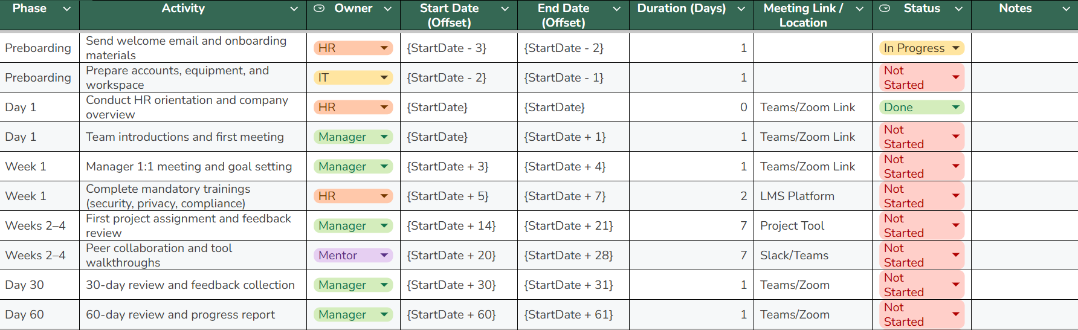
Task: Change the In Progress status chip
Action: coord(955,48)
